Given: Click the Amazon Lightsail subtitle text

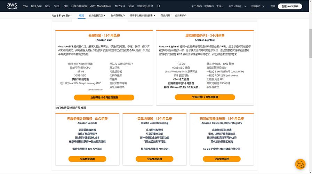Looking at the screenshot, I should point(205,40).
